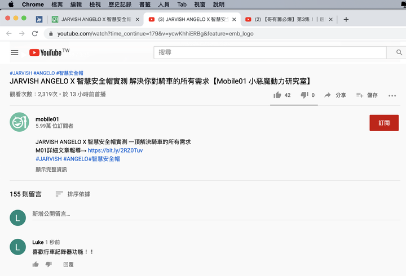Screen dimensions: 406x276
Task: Open a new browser tab
Action: click(346, 19)
